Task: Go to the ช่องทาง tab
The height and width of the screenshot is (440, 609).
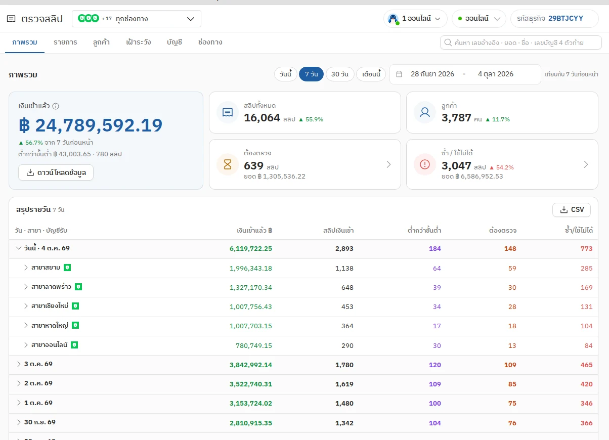Action: [x=210, y=42]
